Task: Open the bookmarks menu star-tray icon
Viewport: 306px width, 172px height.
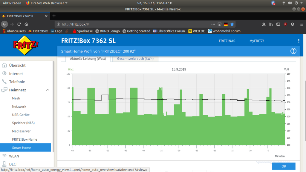Action: pyautogui.click(x=264, y=24)
